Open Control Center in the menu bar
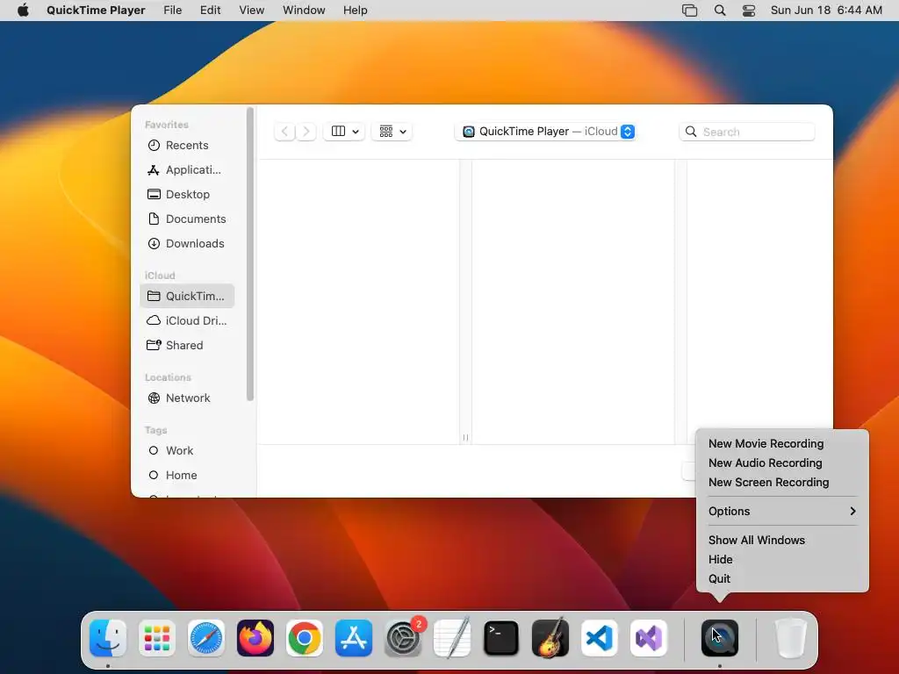899x674 pixels. pyautogui.click(x=749, y=11)
